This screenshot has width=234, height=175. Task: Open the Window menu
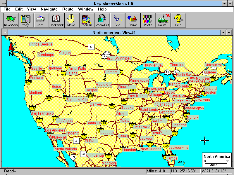(x=85, y=9)
